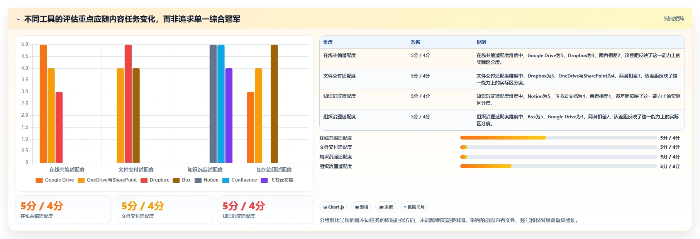Click 5分 / 4分 in the table's 在线共编适配度 row
700x239 pixels.
420,56
